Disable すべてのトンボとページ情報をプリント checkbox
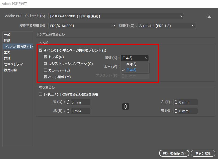The width and height of the screenshot is (218, 159). click(41, 50)
